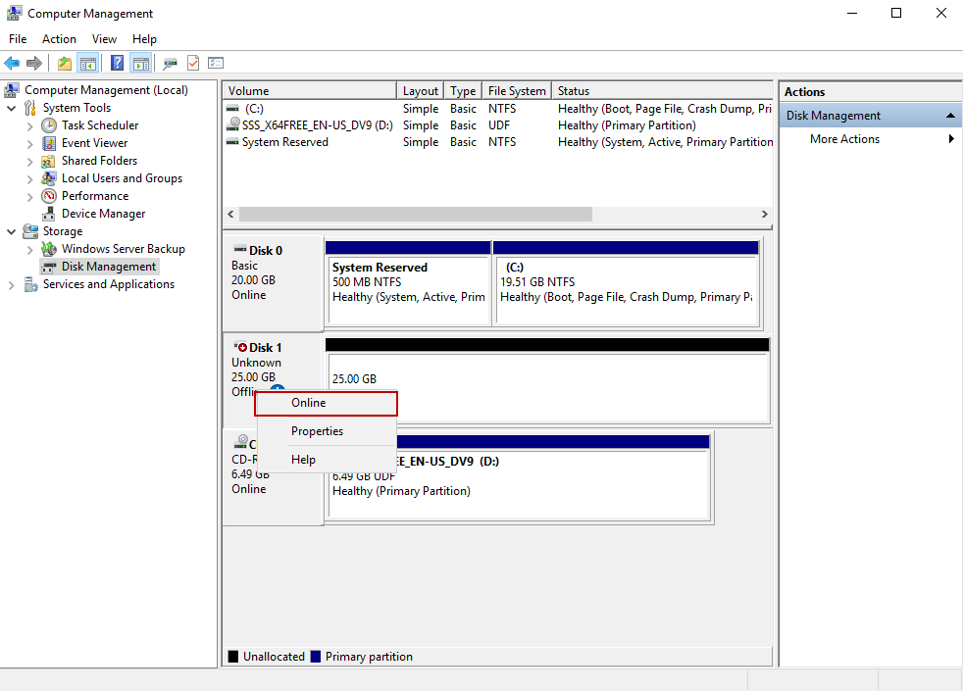Image resolution: width=963 pixels, height=691 pixels.
Task: Collapse the Disk Management actions section
Action: (x=949, y=116)
